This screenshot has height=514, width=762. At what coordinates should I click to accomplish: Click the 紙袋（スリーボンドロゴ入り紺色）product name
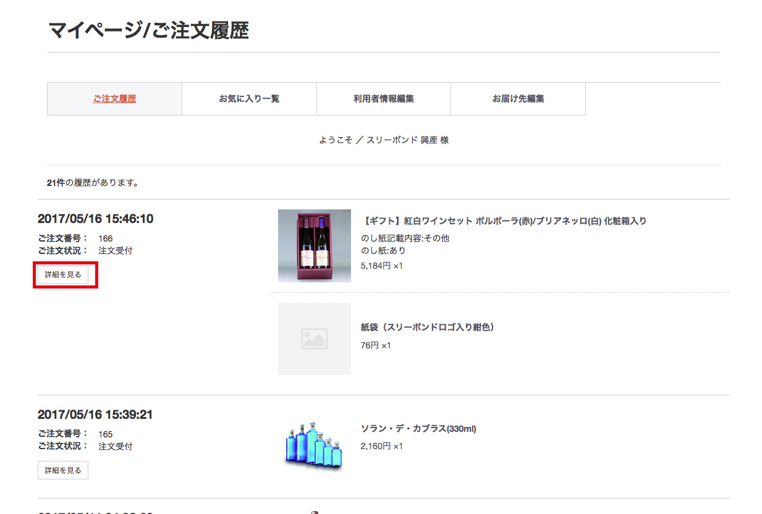tap(427, 327)
